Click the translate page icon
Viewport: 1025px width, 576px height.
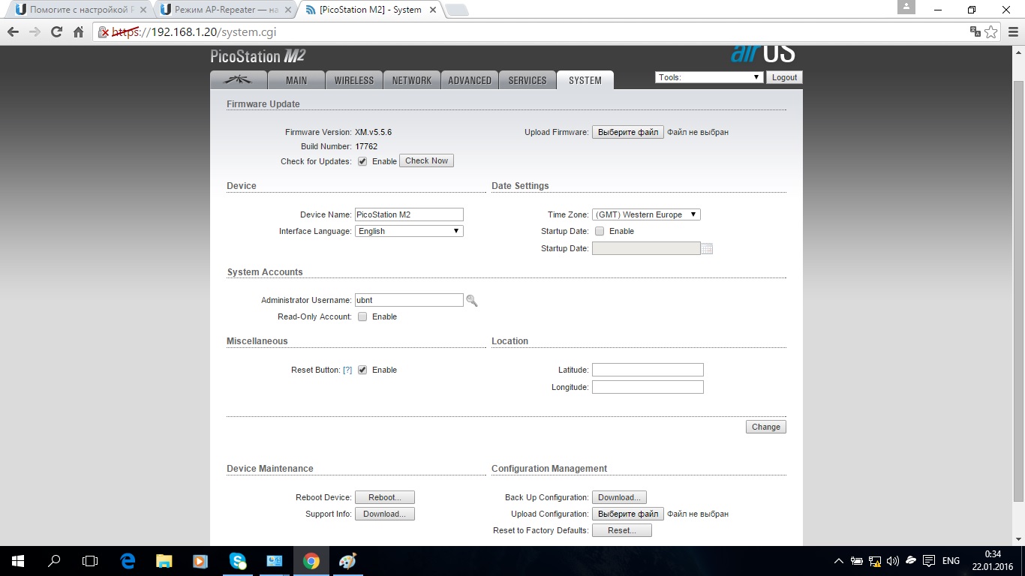975,31
